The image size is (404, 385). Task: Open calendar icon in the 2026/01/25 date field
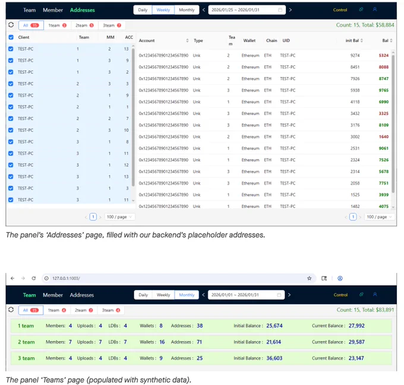click(280, 9)
